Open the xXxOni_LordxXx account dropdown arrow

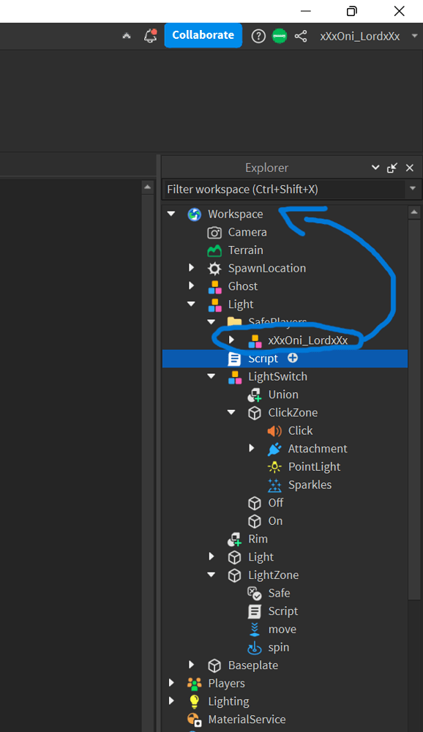point(414,35)
